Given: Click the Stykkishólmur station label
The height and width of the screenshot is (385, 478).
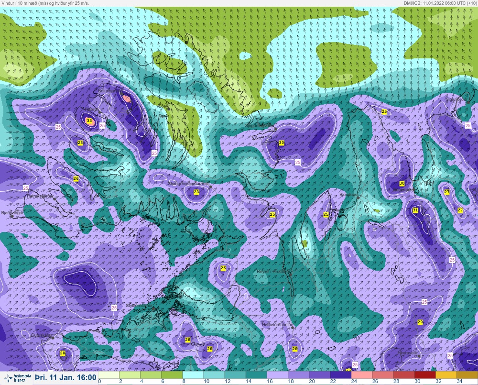Looking at the screenshot, I should (139, 306).
